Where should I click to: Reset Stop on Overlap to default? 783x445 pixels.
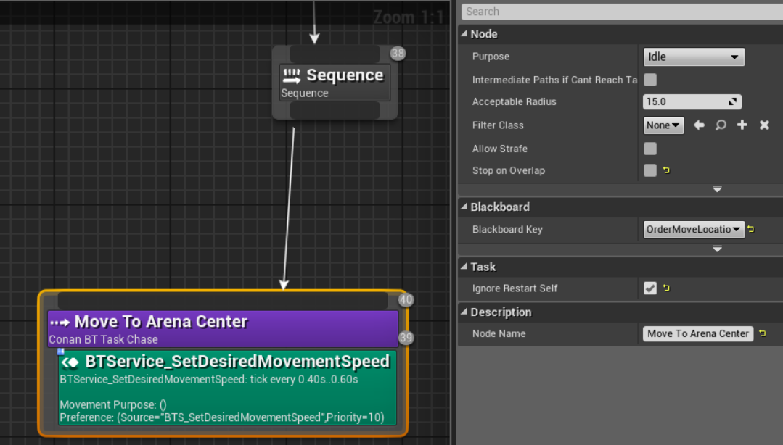pos(666,171)
